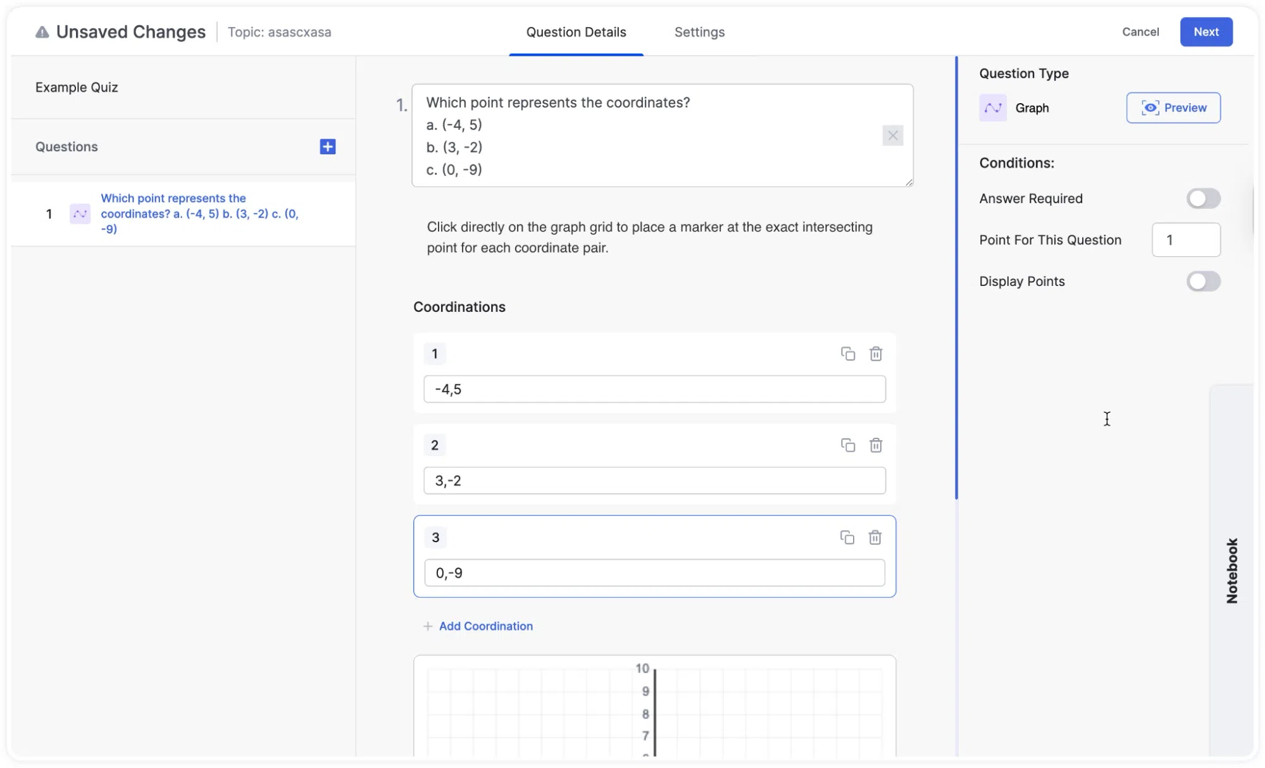Delete coordination 1

tap(875, 354)
